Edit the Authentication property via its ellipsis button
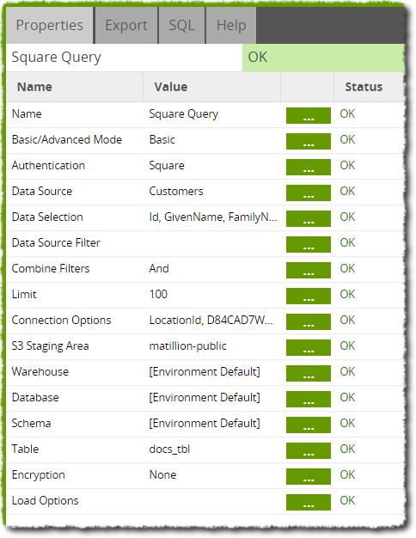 click(x=309, y=167)
